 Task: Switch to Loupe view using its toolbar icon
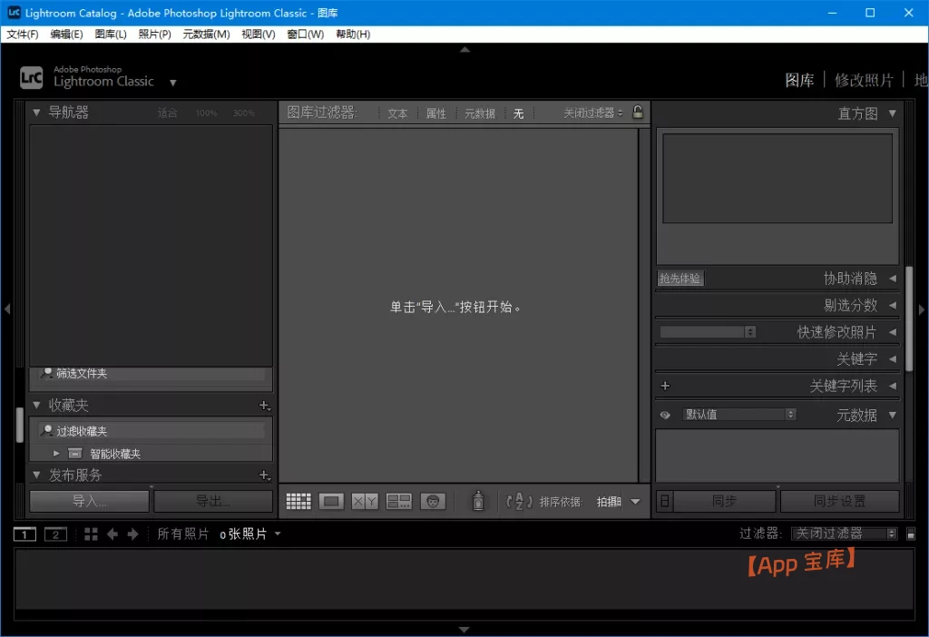(332, 500)
